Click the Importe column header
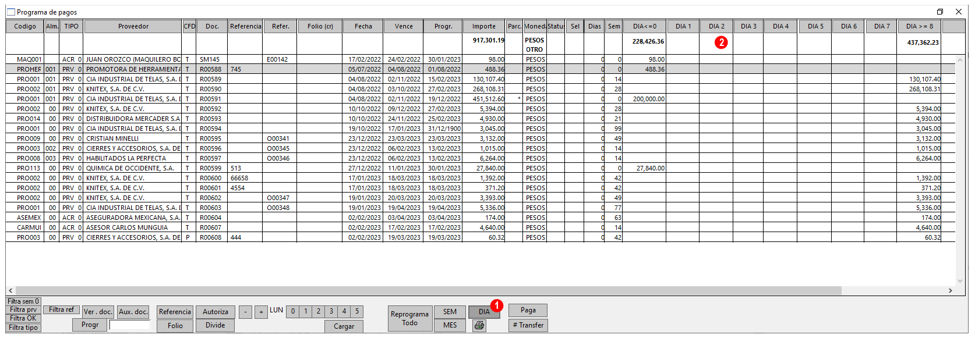This screenshot has width=975, height=338. pyautogui.click(x=484, y=26)
